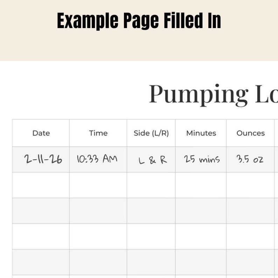This screenshot has width=278, height=278.
Task: Select the Date column header
Action: pos(41,133)
